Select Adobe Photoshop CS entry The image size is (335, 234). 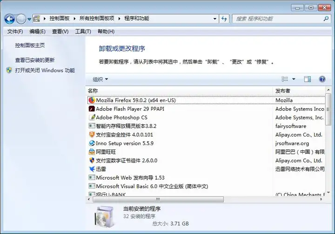(121, 117)
